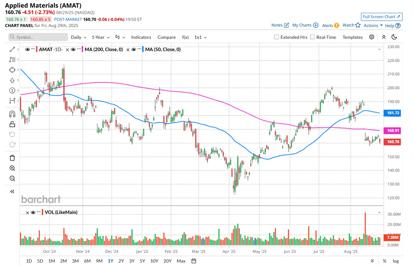
Task: Toggle log scale
Action: click(x=396, y=261)
